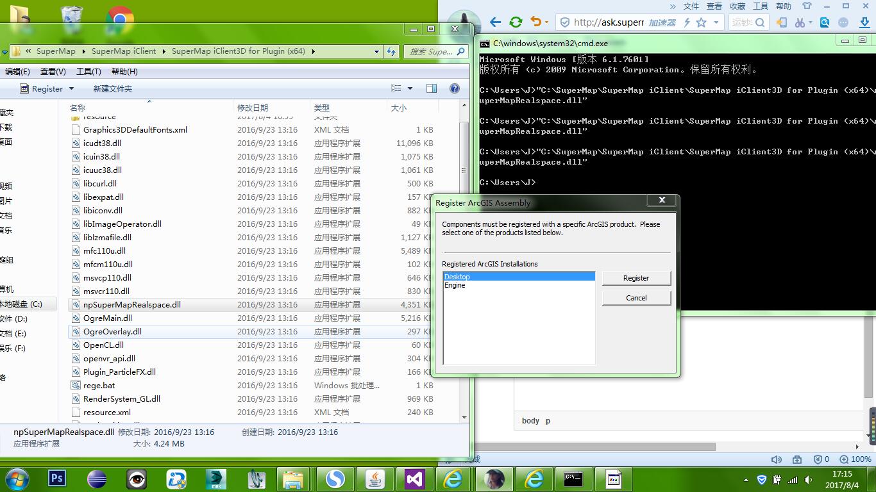Open 3ds Max from the taskbar

217,479
